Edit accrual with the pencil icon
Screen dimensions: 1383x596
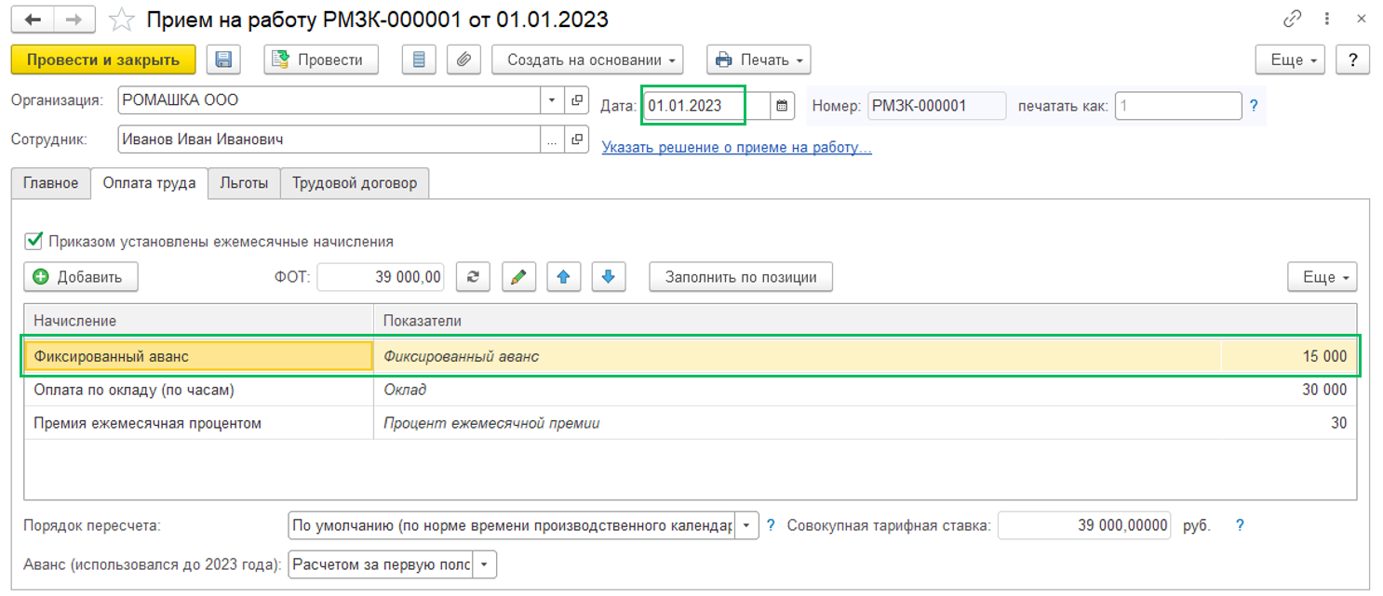518,276
